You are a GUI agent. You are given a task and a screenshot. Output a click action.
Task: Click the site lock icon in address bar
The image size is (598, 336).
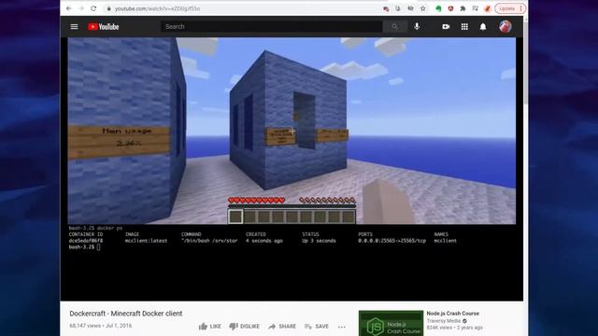pos(108,8)
